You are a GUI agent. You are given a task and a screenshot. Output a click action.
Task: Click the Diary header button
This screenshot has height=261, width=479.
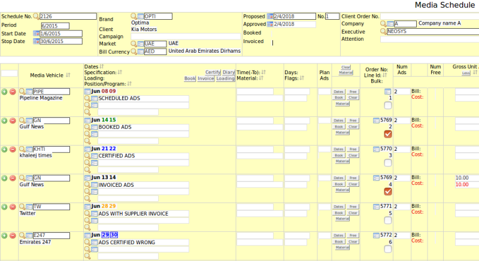pos(229,72)
